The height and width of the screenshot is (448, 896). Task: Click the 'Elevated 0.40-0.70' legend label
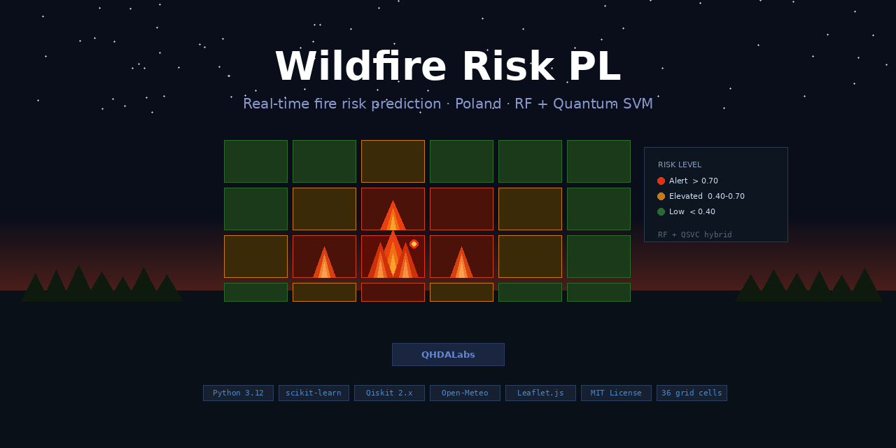707,196
